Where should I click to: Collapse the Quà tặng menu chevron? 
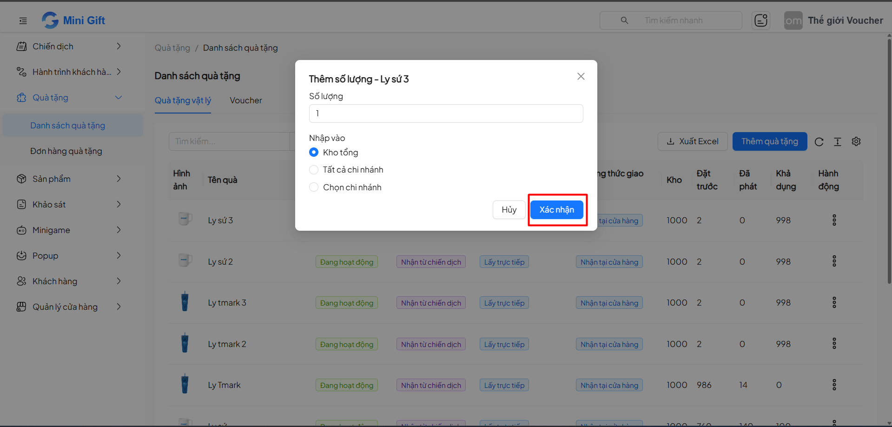click(119, 97)
